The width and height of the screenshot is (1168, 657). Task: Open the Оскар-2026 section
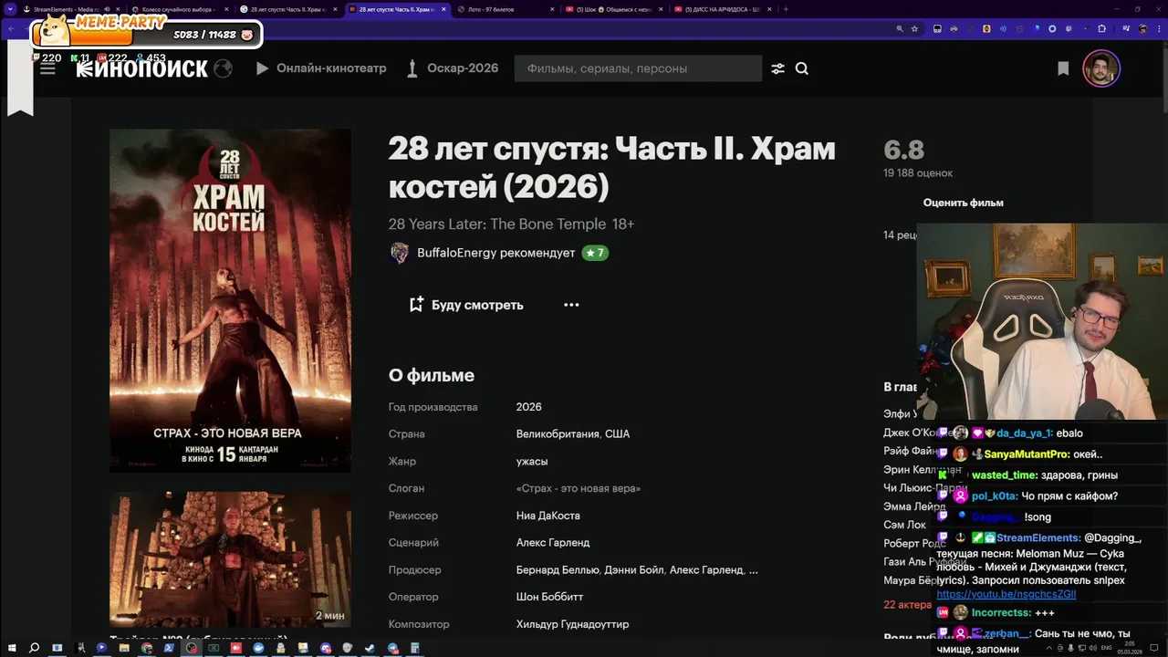[x=453, y=68]
